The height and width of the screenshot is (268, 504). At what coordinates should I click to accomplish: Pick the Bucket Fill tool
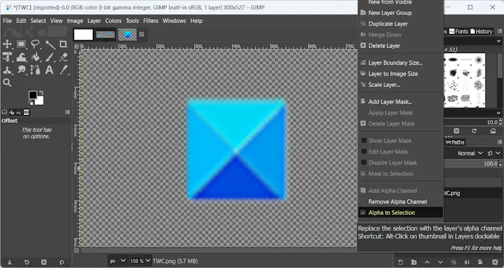pos(35,57)
